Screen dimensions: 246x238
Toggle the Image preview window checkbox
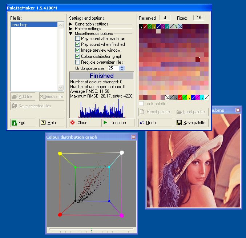[x=77, y=50]
